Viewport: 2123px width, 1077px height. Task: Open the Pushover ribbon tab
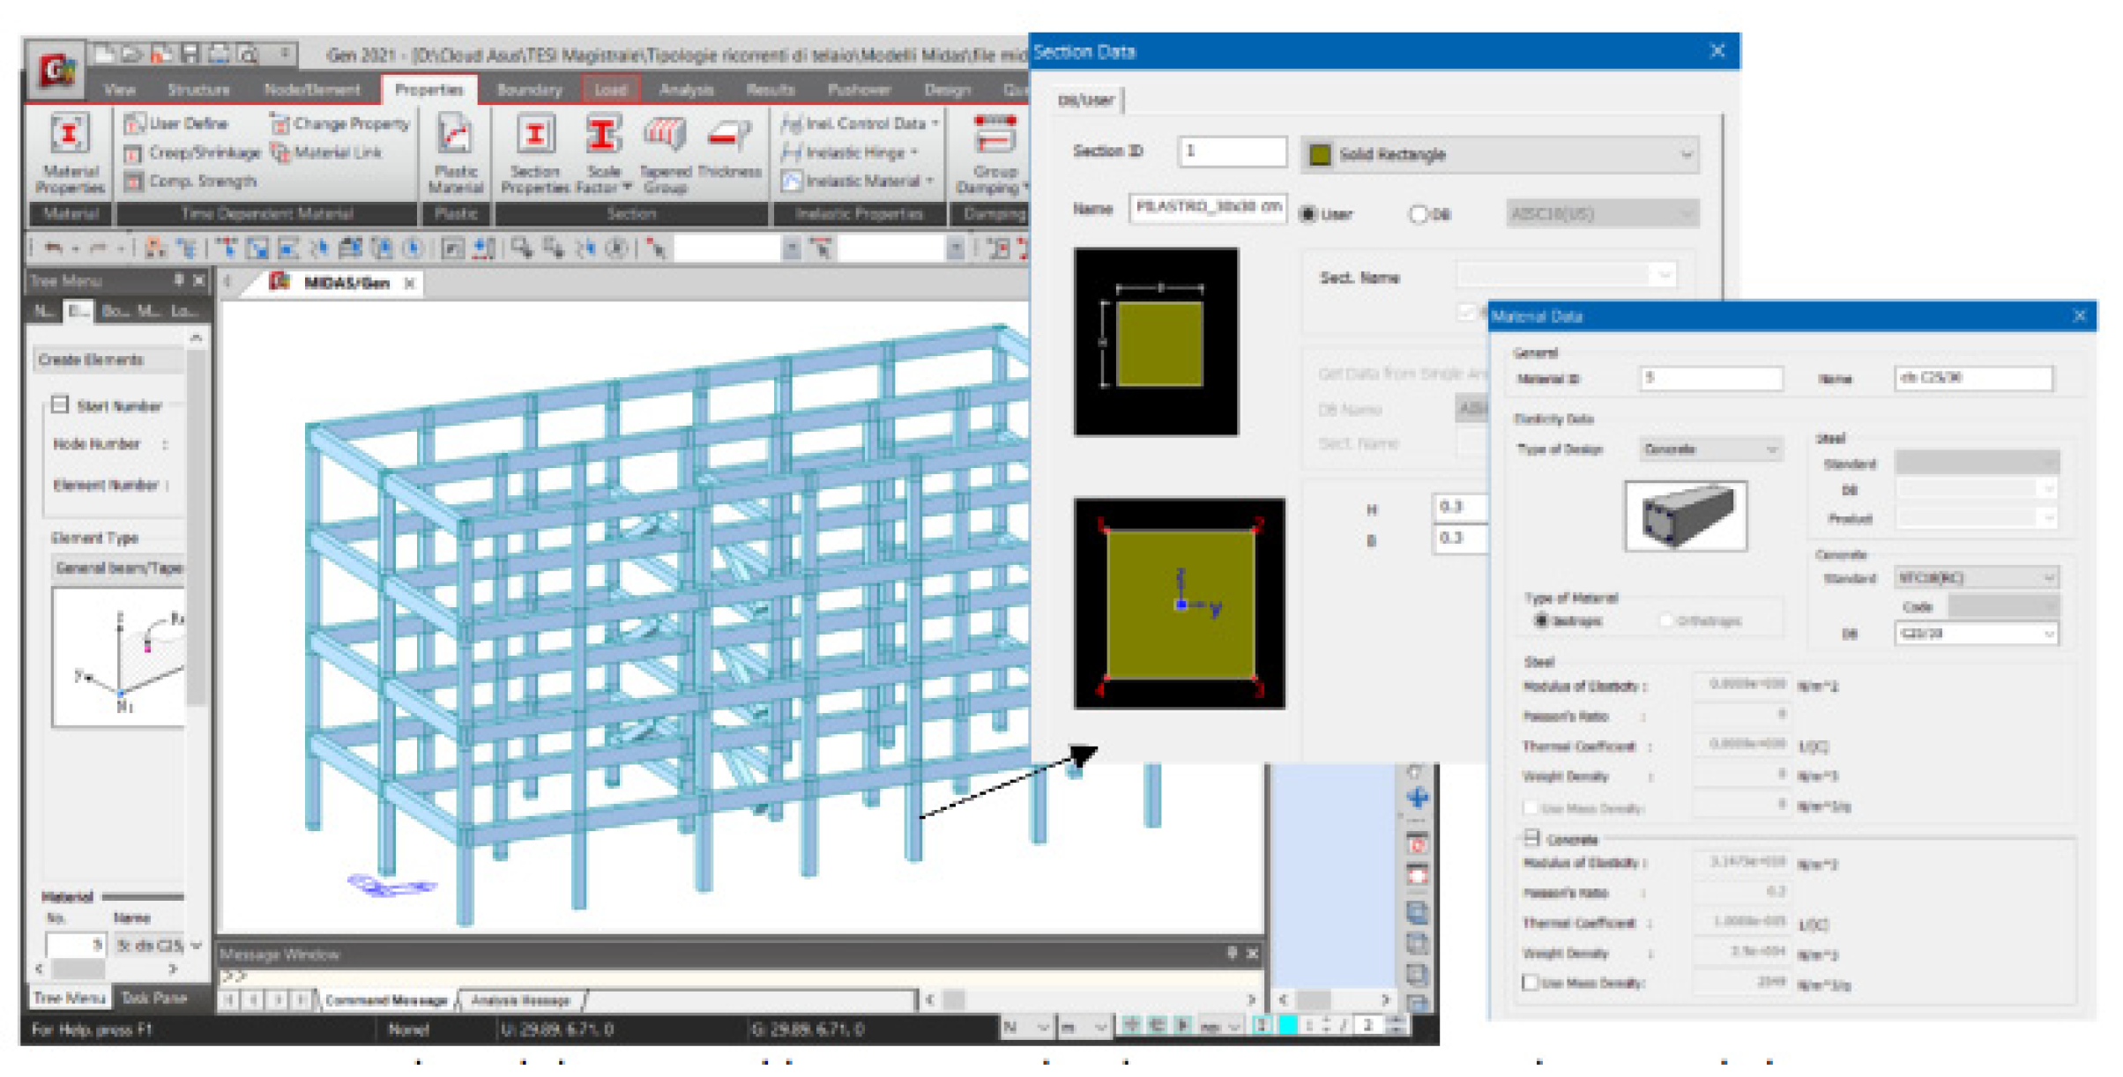(x=858, y=90)
